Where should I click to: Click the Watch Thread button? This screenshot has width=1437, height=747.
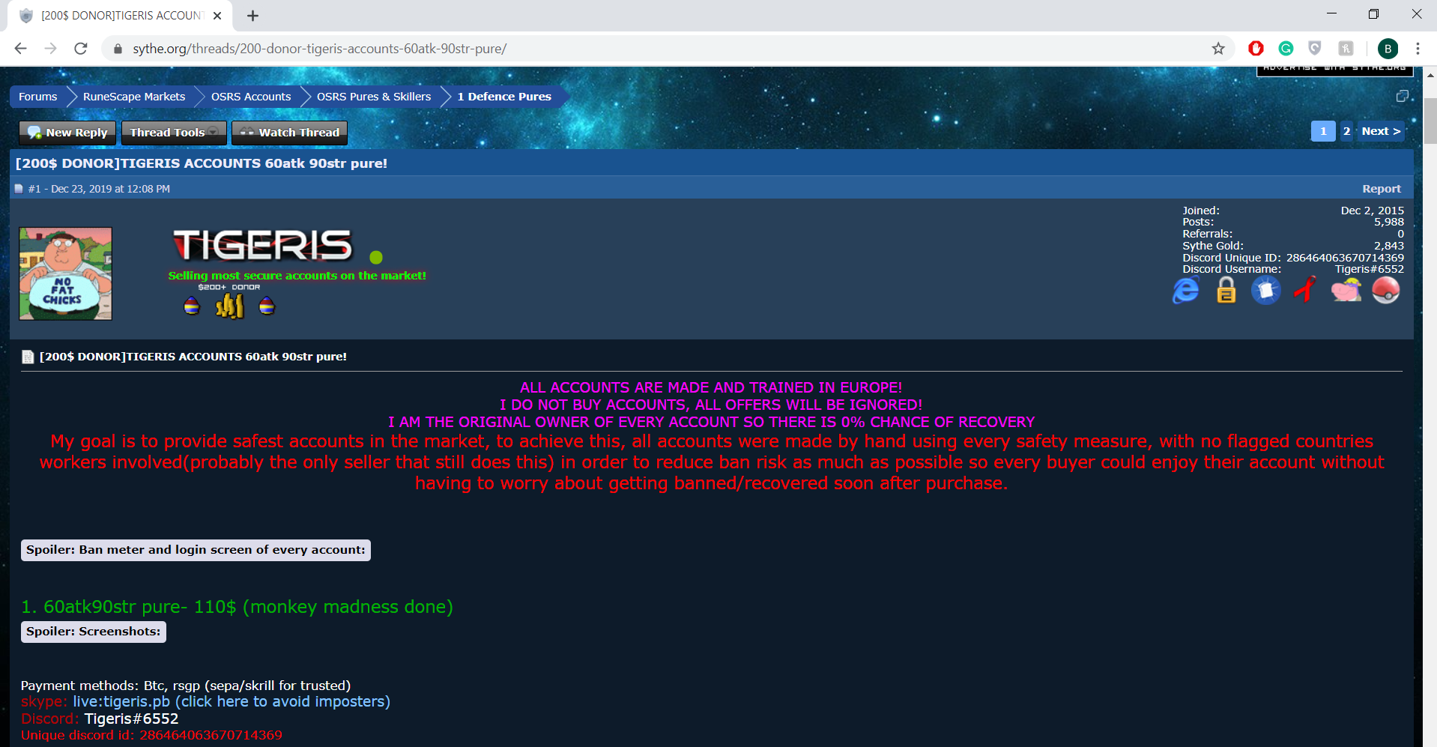pos(289,133)
